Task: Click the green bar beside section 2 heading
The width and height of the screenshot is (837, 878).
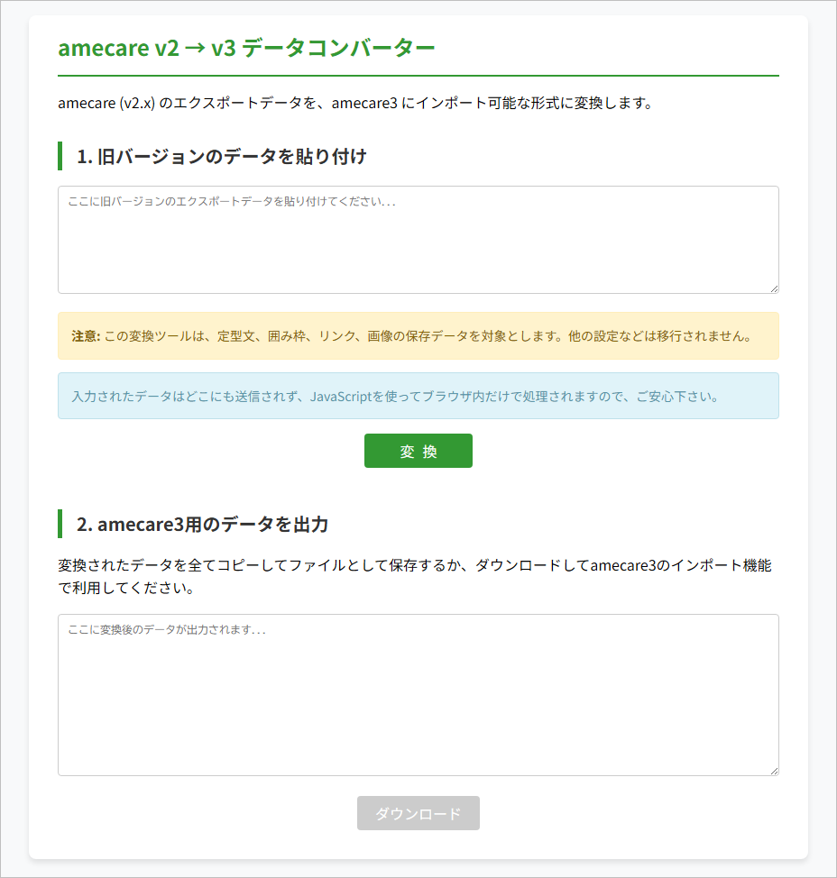Action: pyautogui.click(x=60, y=524)
